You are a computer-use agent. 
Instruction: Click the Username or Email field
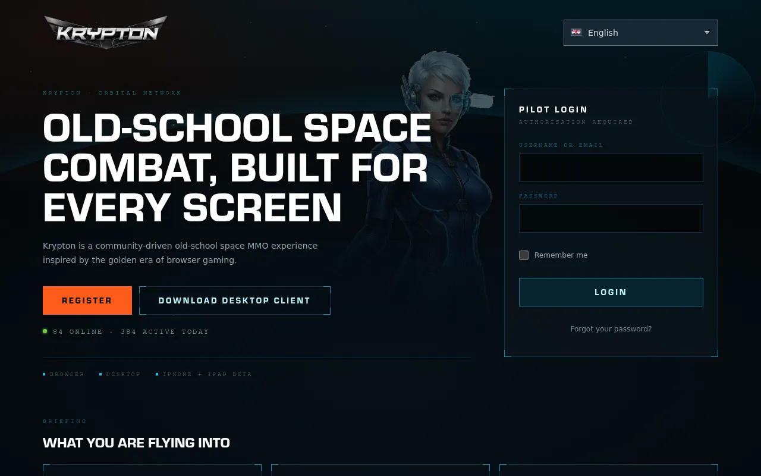coord(611,168)
